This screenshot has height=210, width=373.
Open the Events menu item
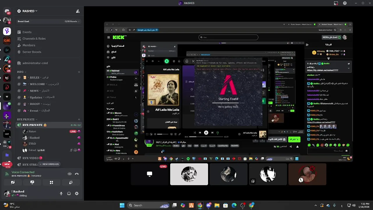coord(49,32)
